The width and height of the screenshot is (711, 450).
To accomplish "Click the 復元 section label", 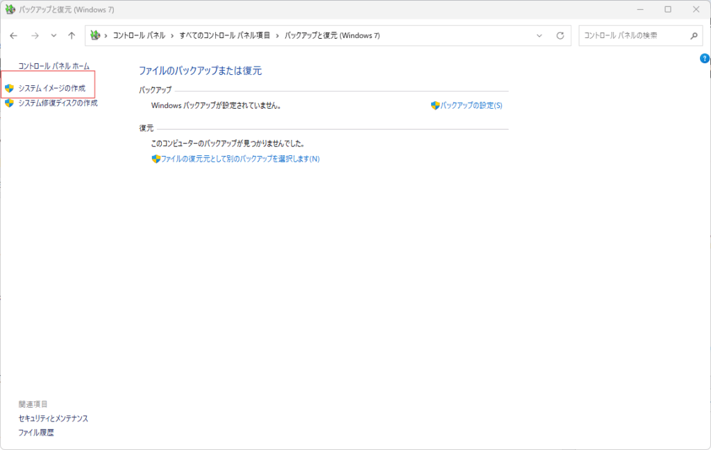I will click(x=147, y=128).
